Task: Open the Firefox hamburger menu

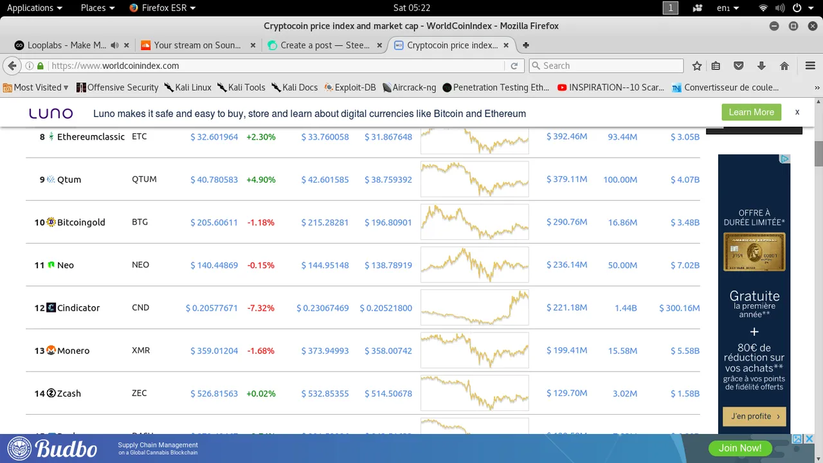Action: pyautogui.click(x=810, y=66)
